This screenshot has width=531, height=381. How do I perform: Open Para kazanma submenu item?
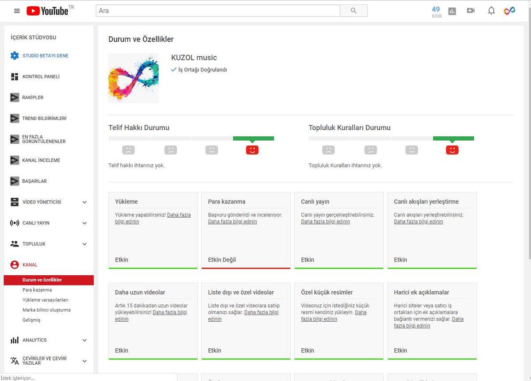(x=37, y=290)
